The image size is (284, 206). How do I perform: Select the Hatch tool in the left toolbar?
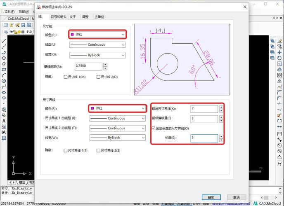tap(4, 138)
